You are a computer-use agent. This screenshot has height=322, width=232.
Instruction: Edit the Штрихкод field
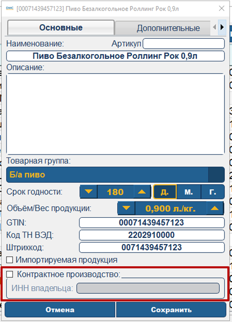(x=151, y=248)
